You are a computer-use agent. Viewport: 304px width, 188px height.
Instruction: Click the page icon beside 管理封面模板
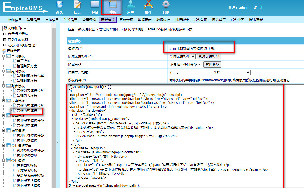(14, 81)
